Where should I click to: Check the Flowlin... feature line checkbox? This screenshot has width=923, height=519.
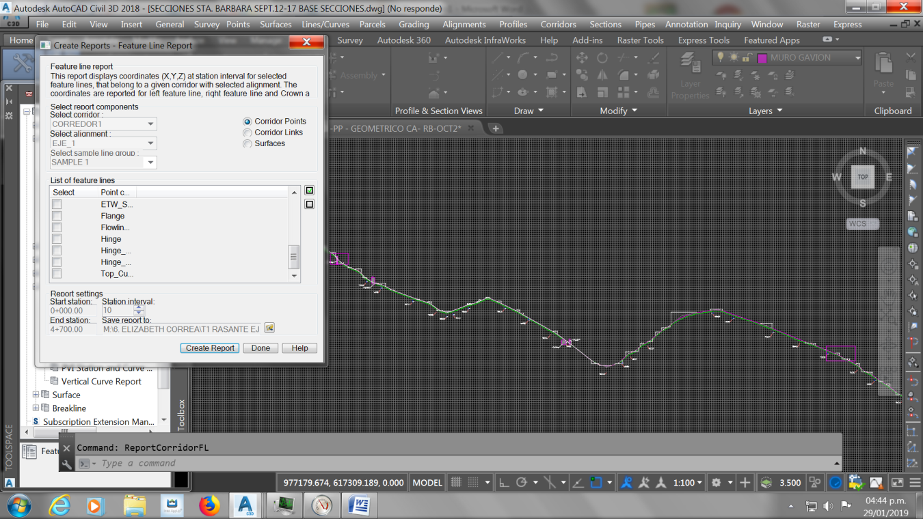57,227
